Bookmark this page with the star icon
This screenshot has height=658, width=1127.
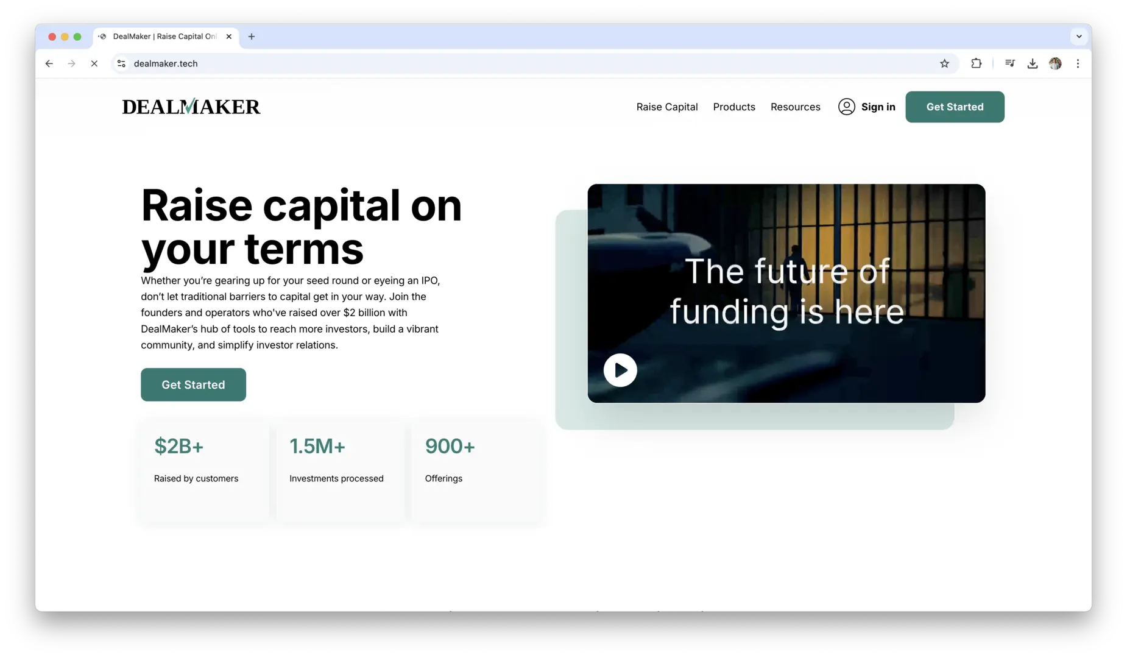(x=944, y=63)
